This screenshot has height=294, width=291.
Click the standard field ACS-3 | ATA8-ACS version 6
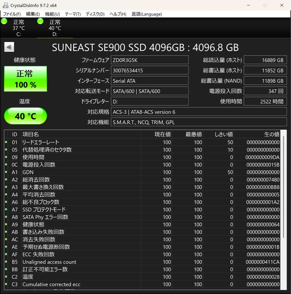199,112
